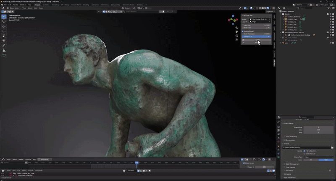Select the Add Cube tool
The height and width of the screenshot is (181, 336).
click(x=4, y=55)
